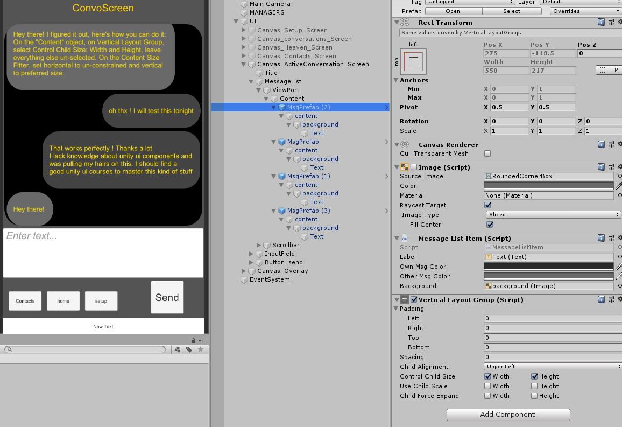Select Canvas_Overlay in hierarchy
Screen dimensions: 622x427
click(x=282, y=271)
